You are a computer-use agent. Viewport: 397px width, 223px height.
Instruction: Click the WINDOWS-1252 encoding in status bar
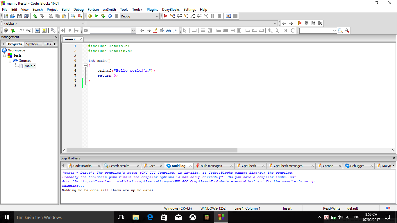[x=213, y=208]
